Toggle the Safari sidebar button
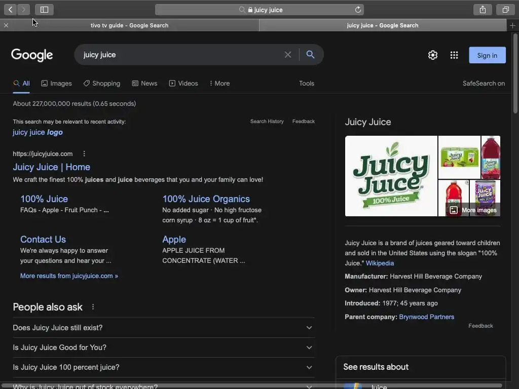This screenshot has height=389, width=519. coord(45,10)
